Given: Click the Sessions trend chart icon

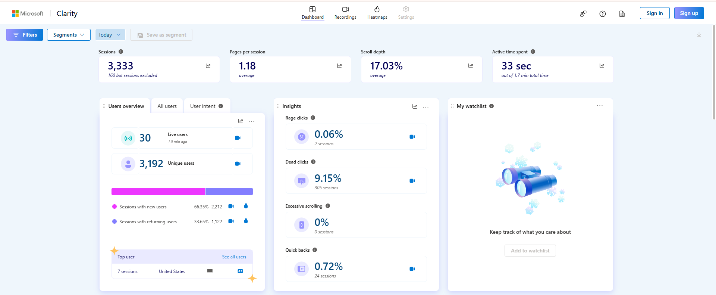Looking at the screenshot, I should (x=208, y=66).
